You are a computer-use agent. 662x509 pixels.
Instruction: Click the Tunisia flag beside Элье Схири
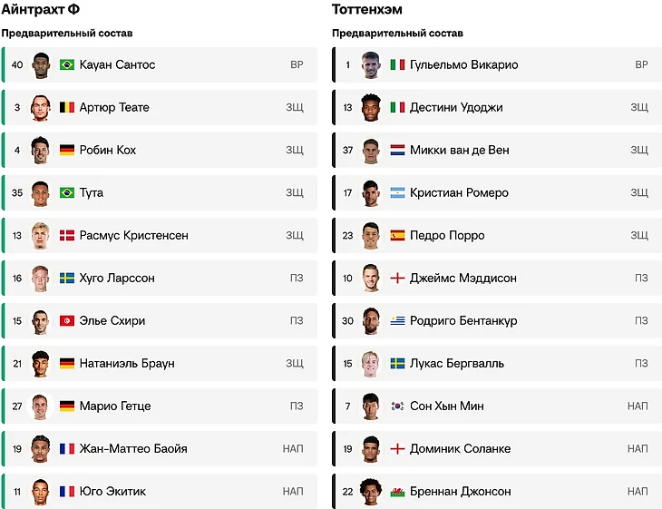(67, 321)
